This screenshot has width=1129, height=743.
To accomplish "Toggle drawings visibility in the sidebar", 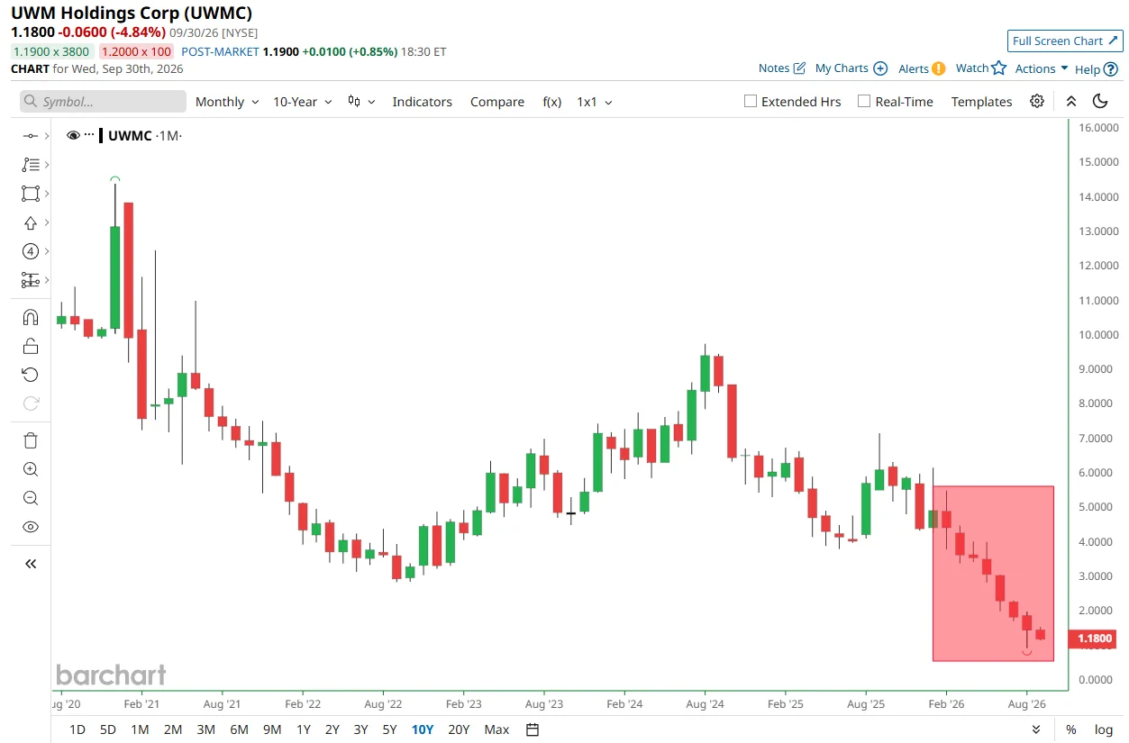I will click(31, 527).
